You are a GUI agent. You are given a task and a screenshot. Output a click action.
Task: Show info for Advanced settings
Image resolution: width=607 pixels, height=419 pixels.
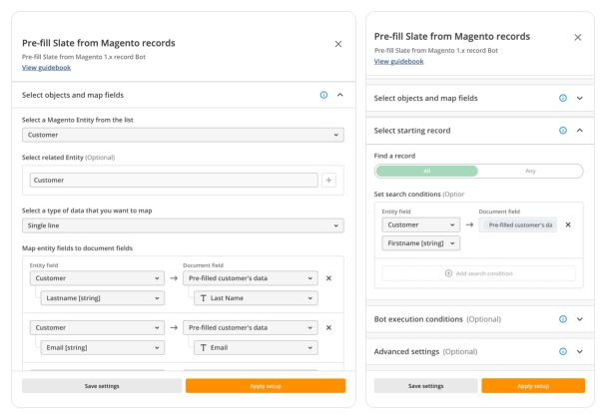(x=563, y=352)
